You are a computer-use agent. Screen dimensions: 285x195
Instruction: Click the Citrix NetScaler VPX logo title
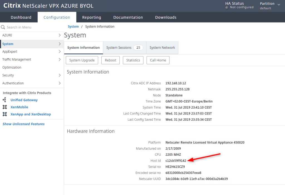tap(48, 6)
